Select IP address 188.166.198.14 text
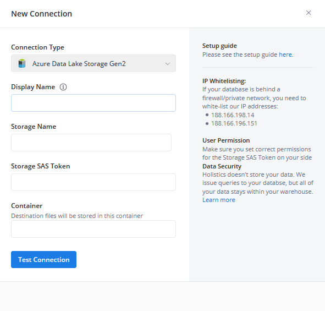 coord(233,115)
